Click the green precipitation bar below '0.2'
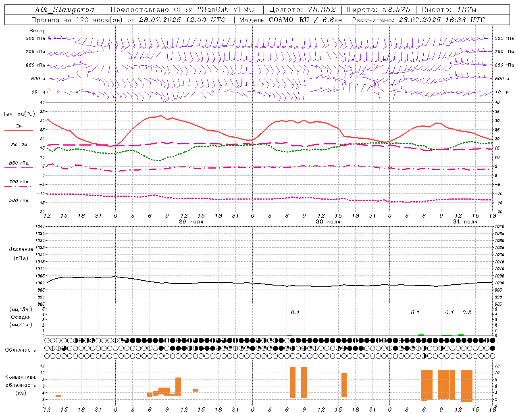516x413 pixels. 461,335
